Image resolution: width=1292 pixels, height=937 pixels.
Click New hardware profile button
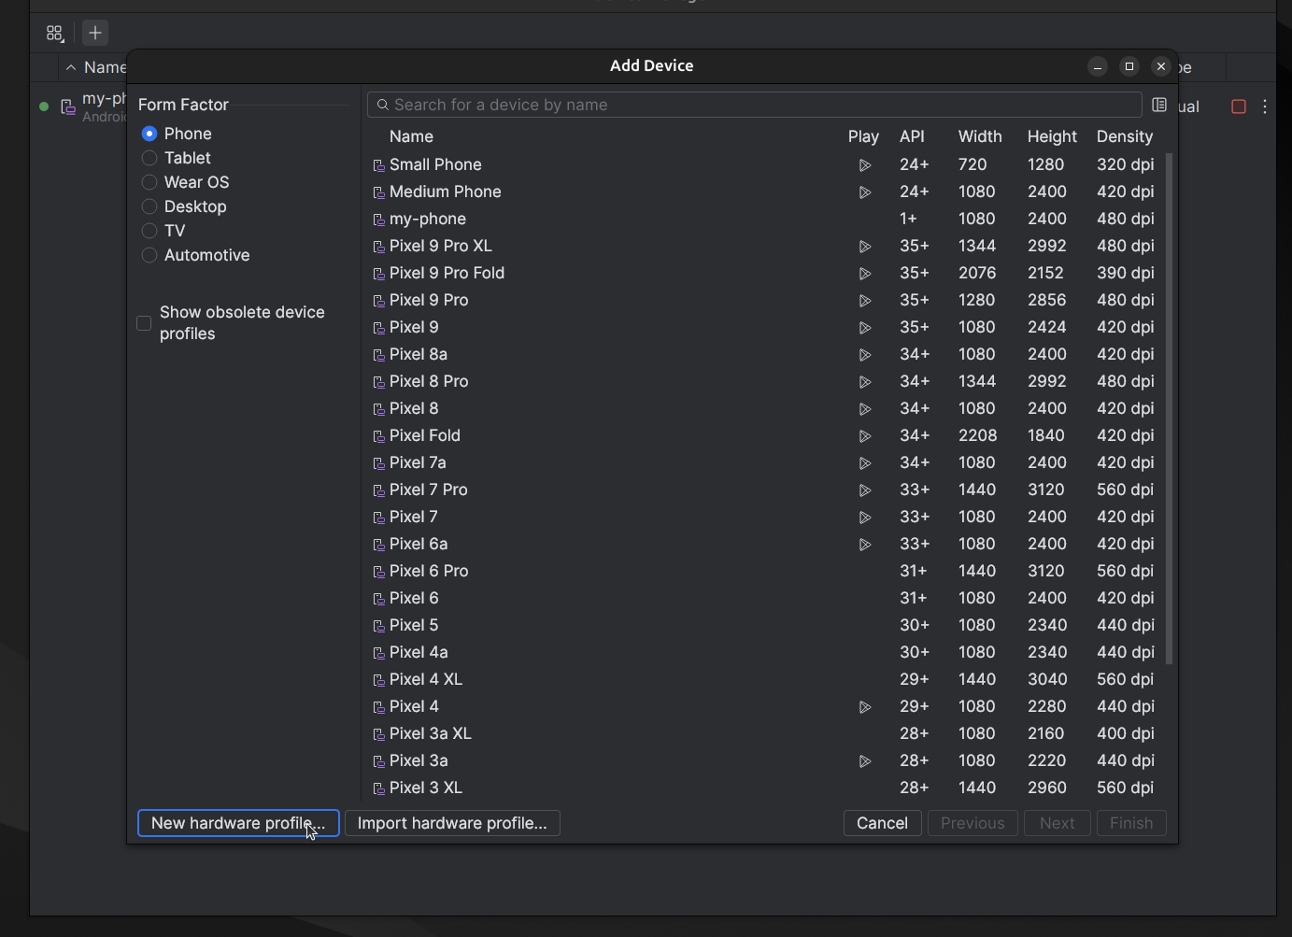(238, 823)
